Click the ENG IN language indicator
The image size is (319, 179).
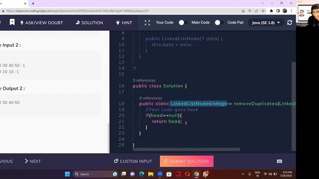point(257,174)
